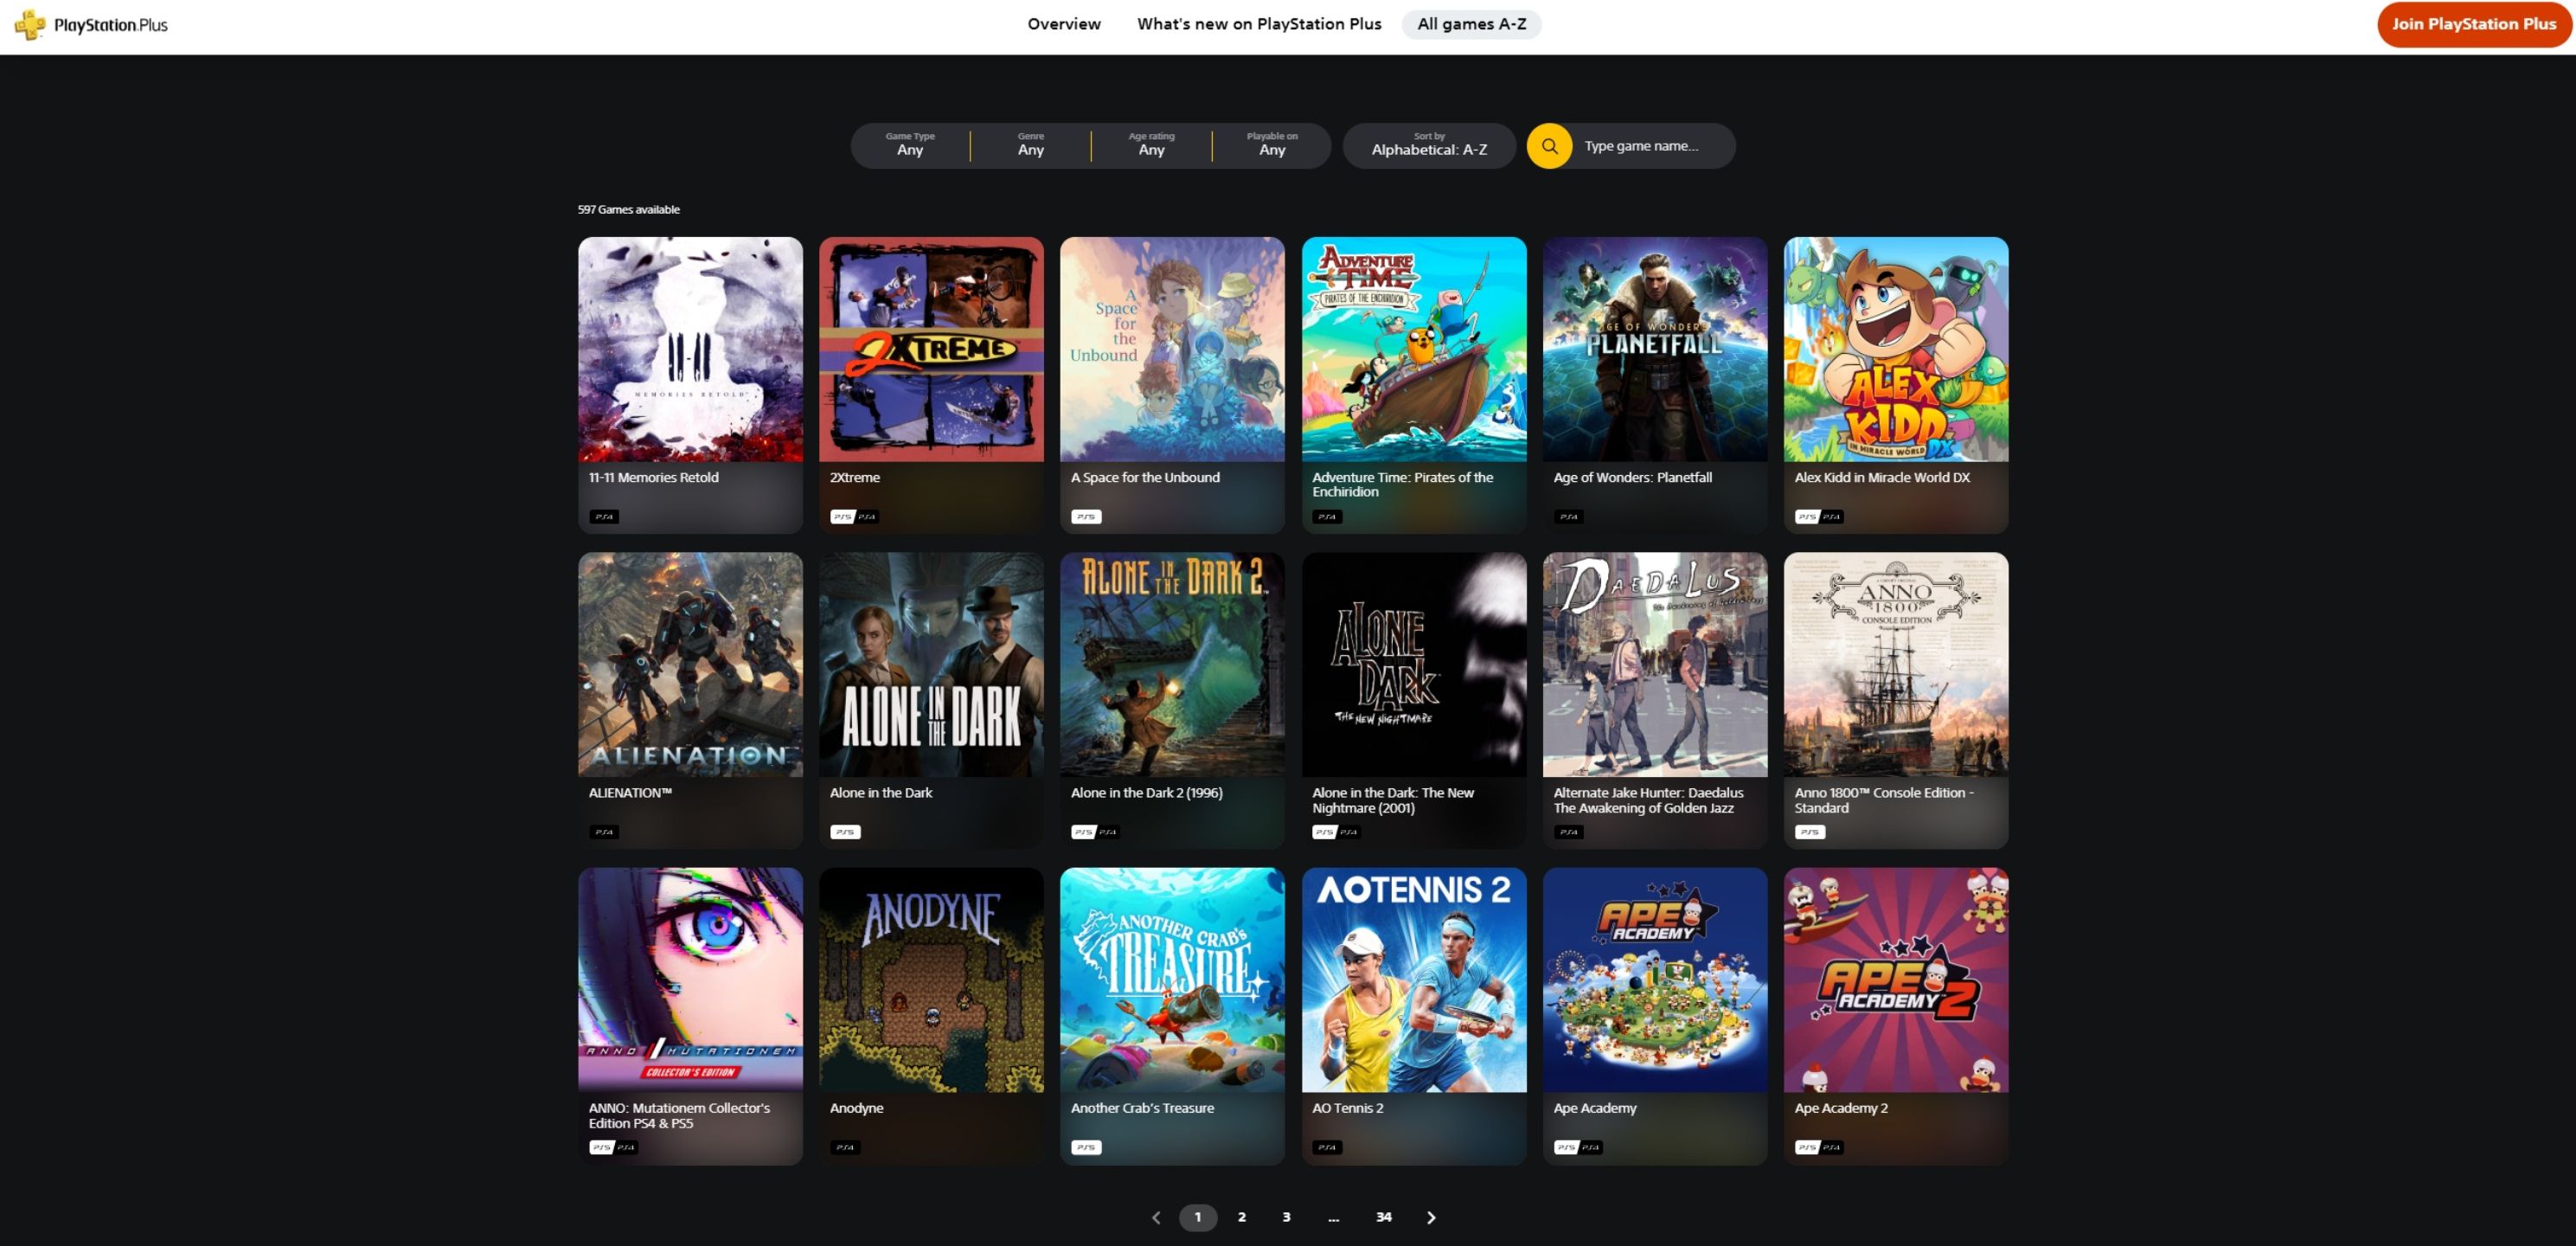
Task: Open ANNO Mutationem Collector's Edition cover
Action: click(x=690, y=980)
